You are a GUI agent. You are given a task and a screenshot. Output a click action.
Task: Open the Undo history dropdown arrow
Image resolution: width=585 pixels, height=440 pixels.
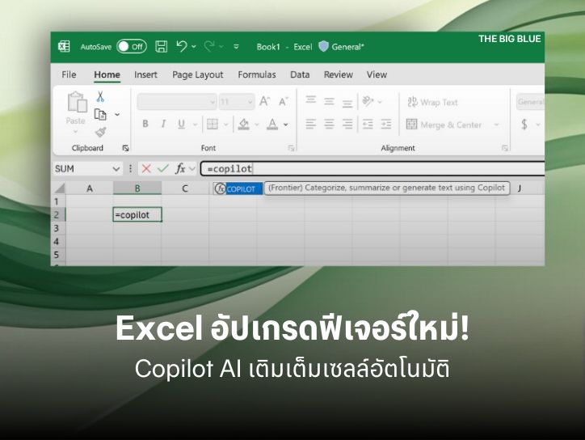[x=194, y=47]
